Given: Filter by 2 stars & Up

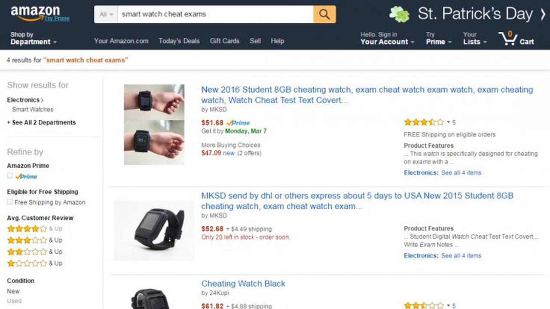Looking at the screenshot, I should (x=27, y=251).
